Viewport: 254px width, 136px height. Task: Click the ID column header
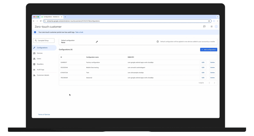(61, 57)
